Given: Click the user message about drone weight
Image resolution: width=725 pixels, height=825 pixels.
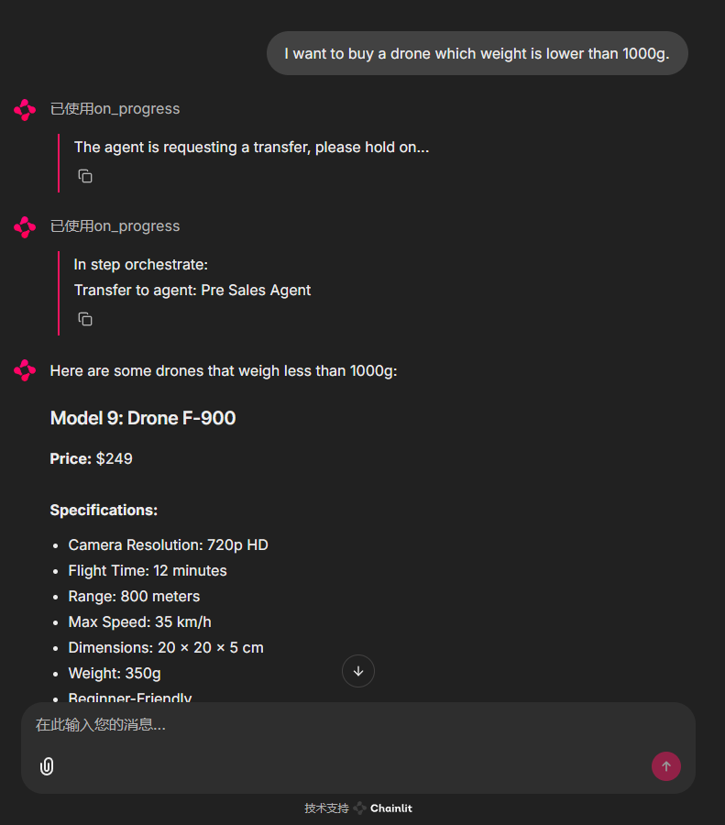Looking at the screenshot, I should click(477, 53).
